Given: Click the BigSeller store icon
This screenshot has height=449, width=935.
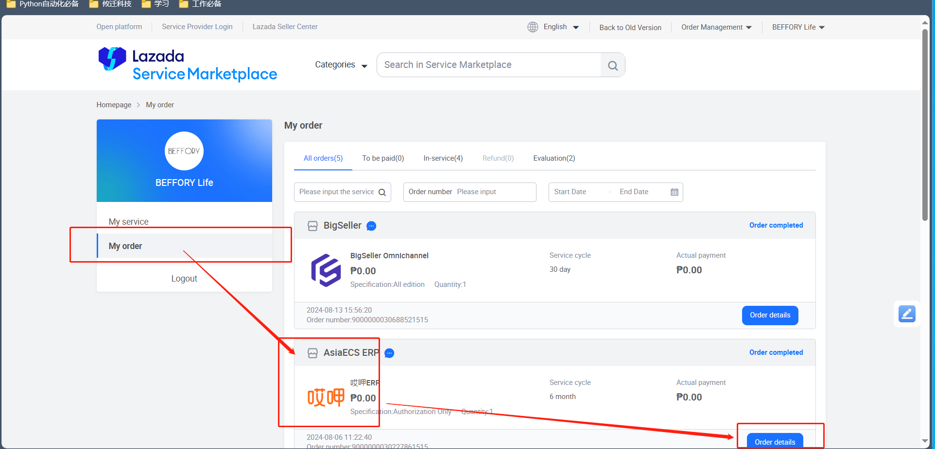Looking at the screenshot, I should tap(312, 226).
